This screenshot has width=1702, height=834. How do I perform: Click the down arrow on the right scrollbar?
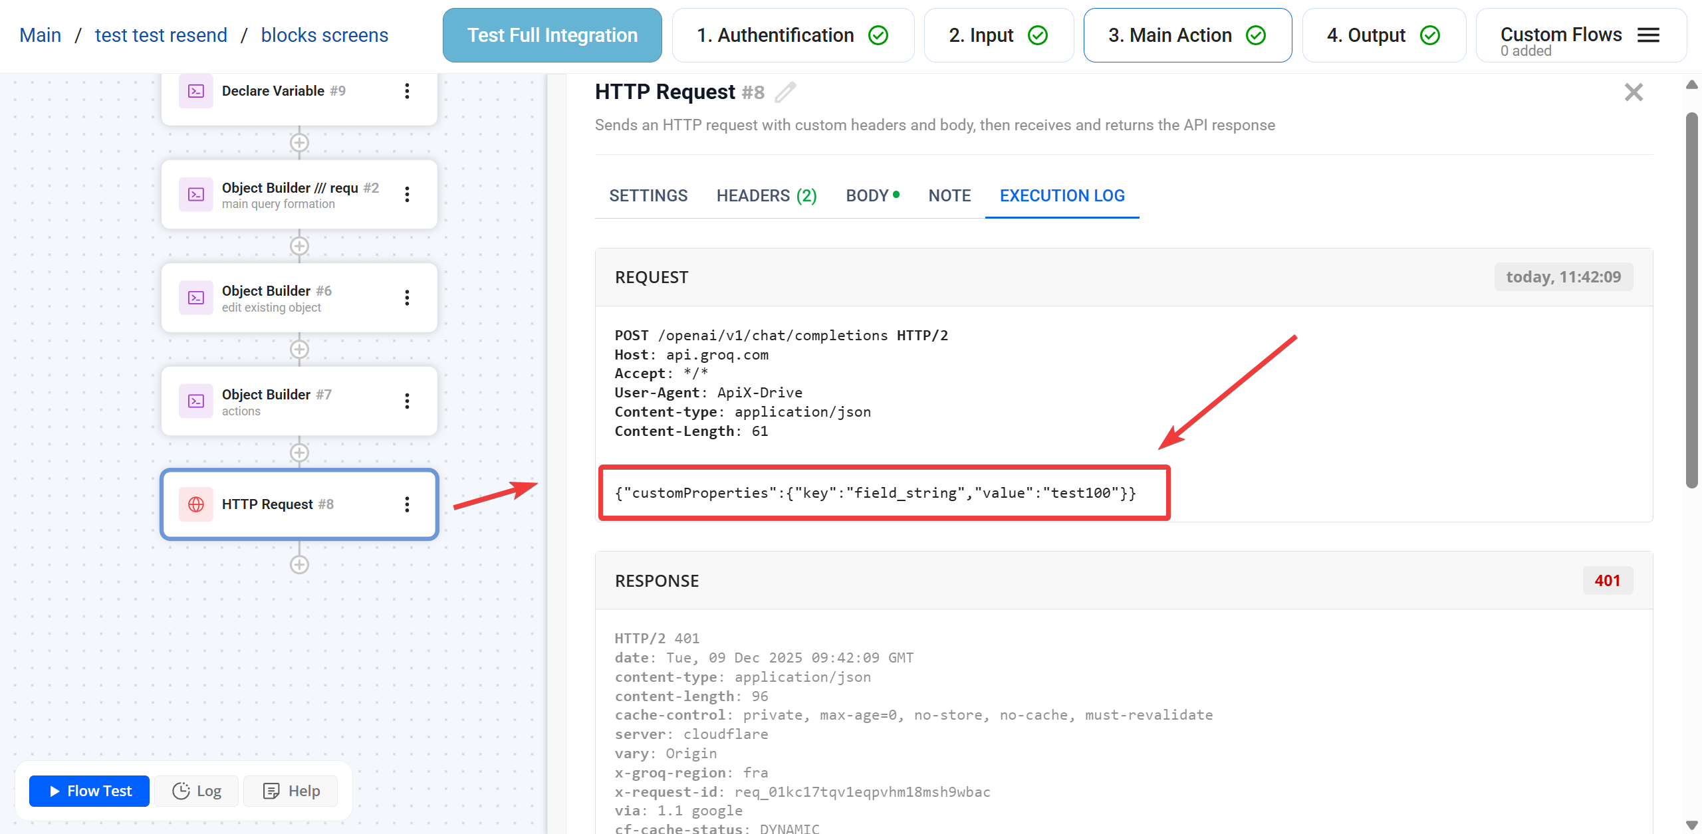[1691, 826]
